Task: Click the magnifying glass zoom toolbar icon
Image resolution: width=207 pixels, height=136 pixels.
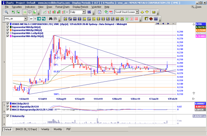Action: coord(7,12)
